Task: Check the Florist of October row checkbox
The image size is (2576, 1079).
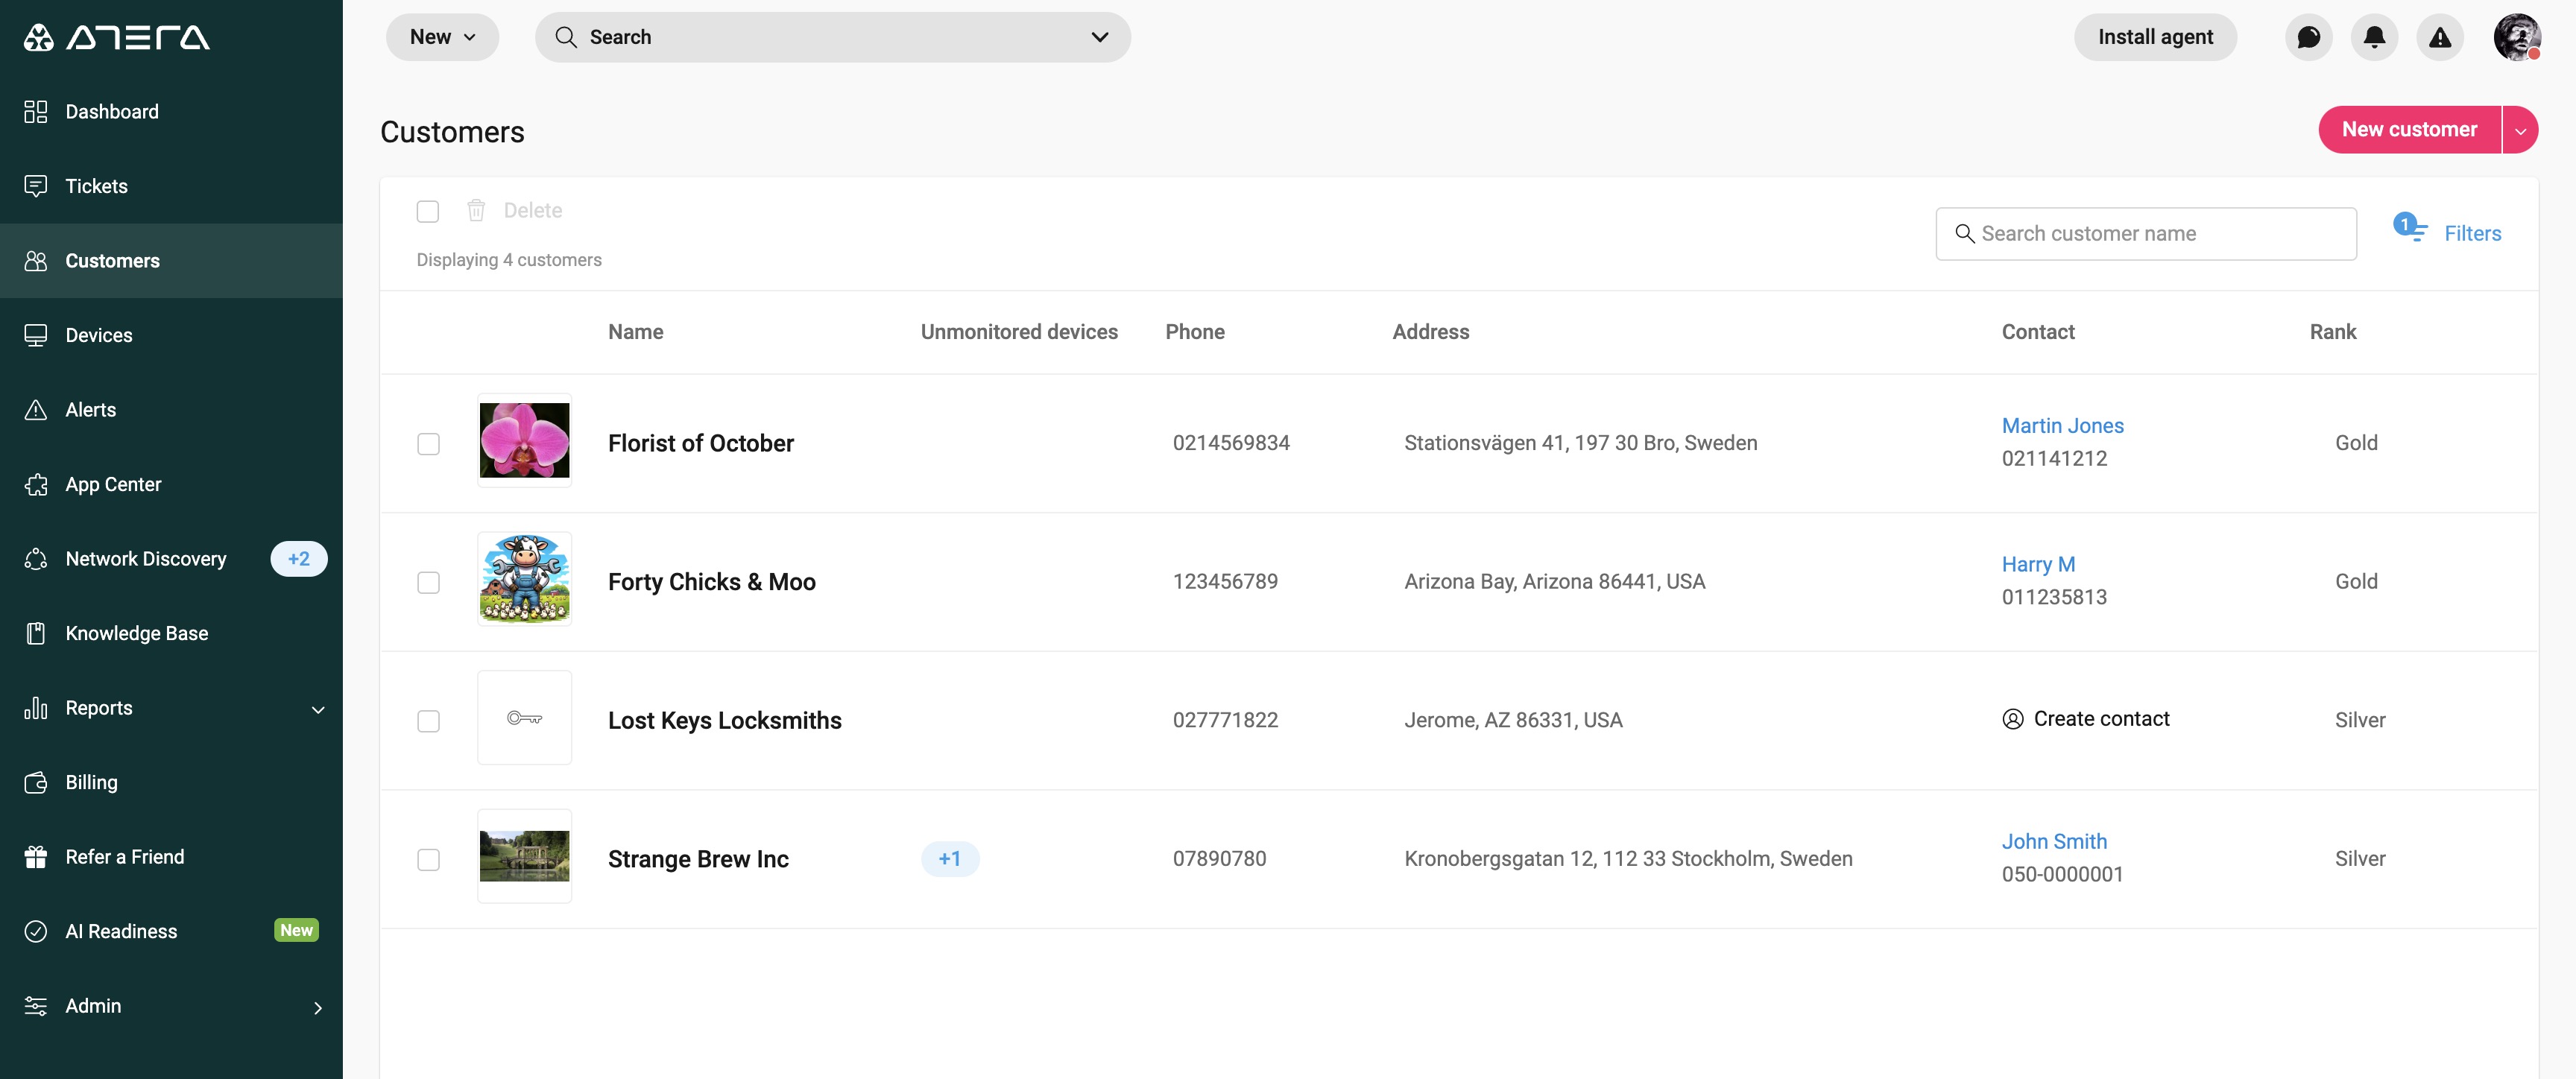Action: 428,443
